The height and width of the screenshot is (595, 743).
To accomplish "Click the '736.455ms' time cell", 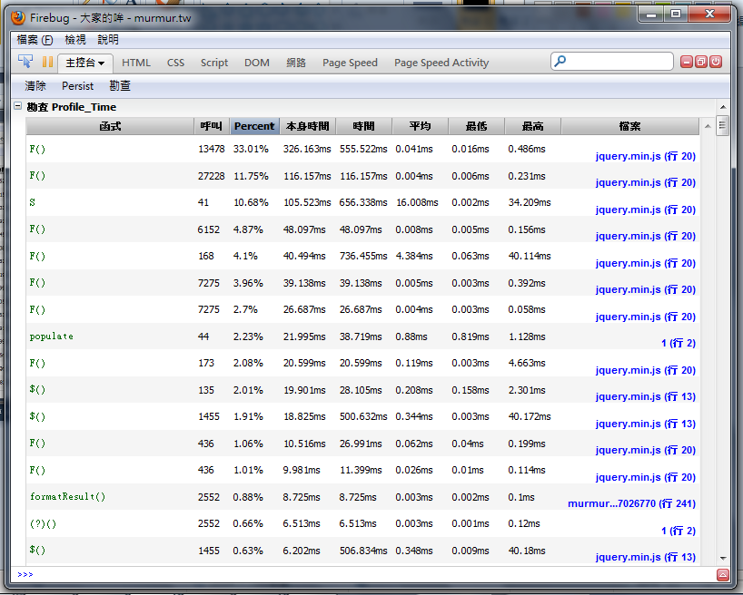I will [363, 256].
